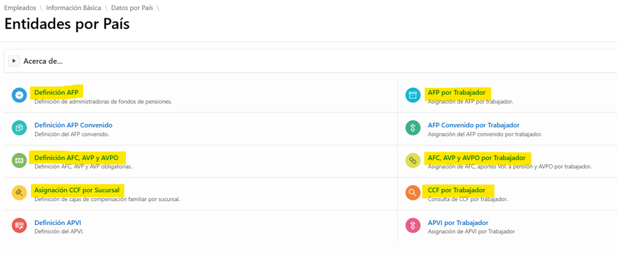The image size is (617, 256).
Task: Click the green money icon for Definición AFC
Action: point(19,161)
